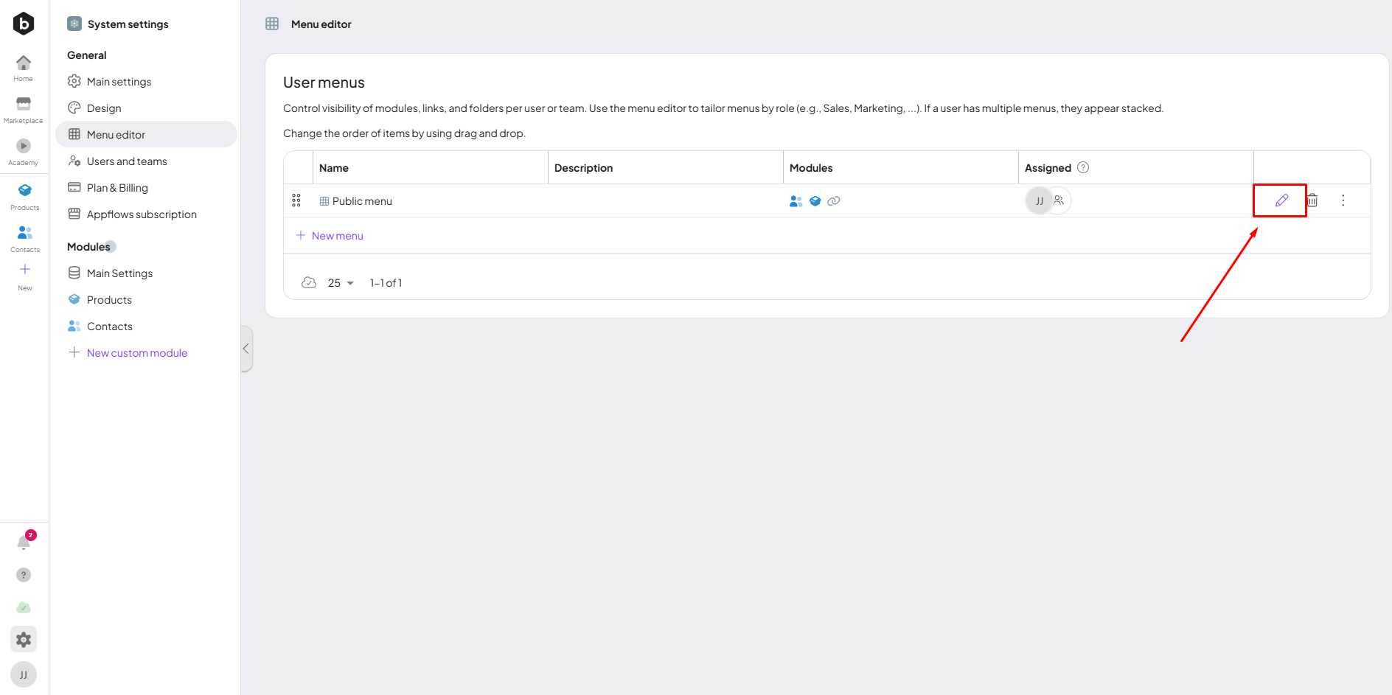
Task: Open the notifications bell icon
Action: pyautogui.click(x=24, y=543)
